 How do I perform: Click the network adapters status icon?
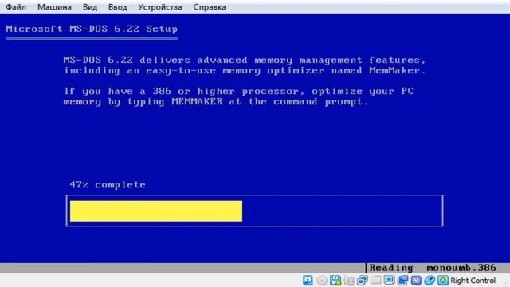[x=362, y=280]
